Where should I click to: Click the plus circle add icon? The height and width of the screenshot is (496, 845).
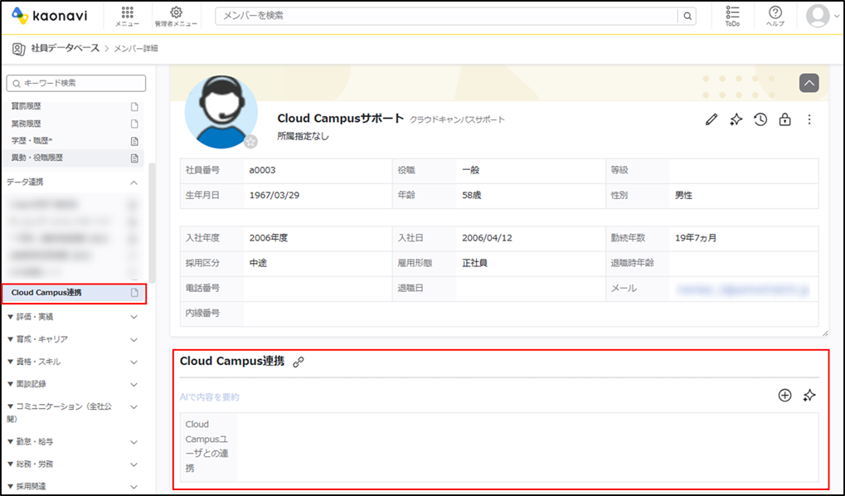point(784,395)
